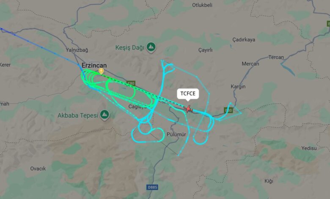Select the TCFCE callsign label

click(188, 94)
